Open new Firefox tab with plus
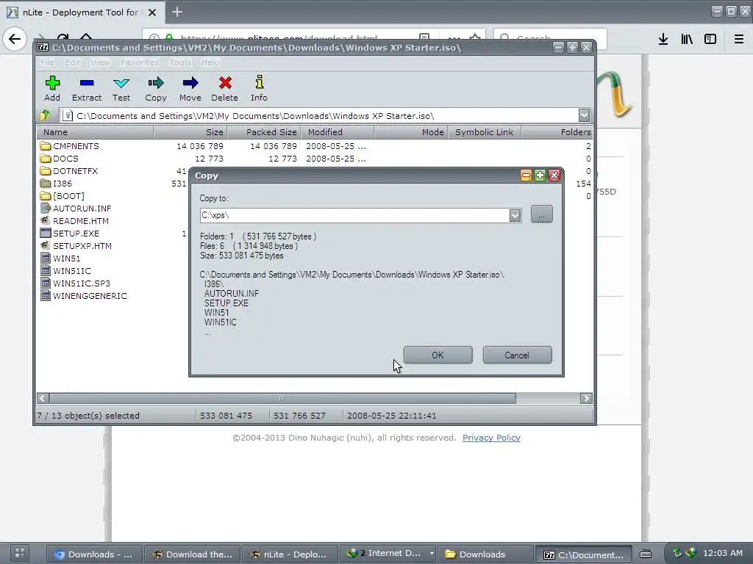This screenshot has height=564, width=753. tap(177, 12)
